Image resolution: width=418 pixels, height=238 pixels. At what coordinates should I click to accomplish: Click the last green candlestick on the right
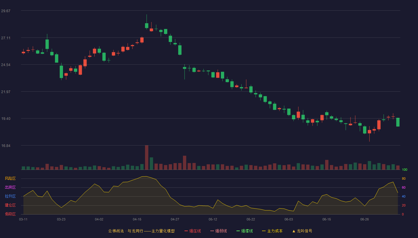click(x=398, y=122)
